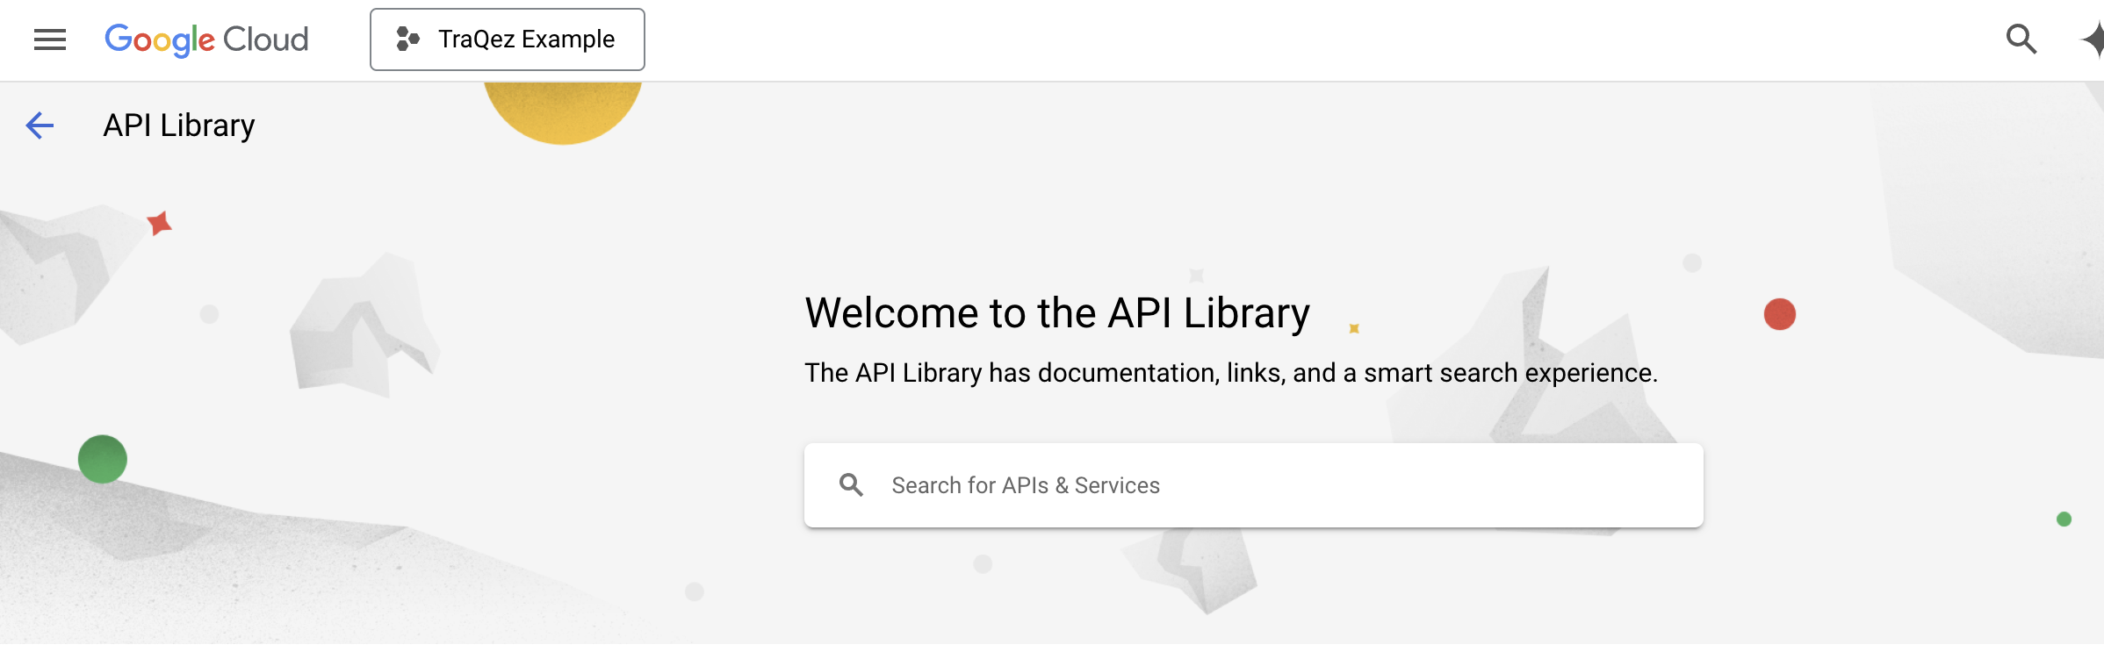Return to previous page with the back arrow
Viewport: 2104px width, 652px height.
[x=39, y=125]
